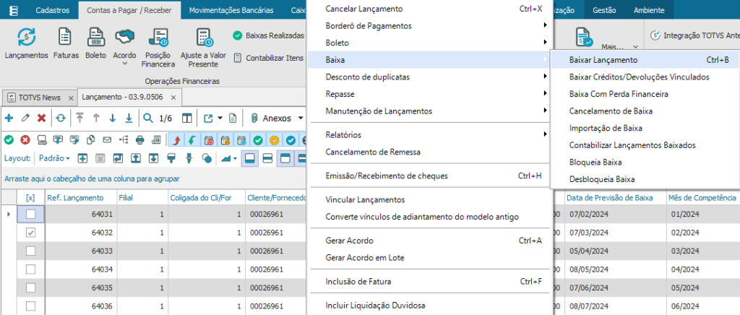Sort by Ref. Lançamento column header
Viewport: 740px width, 315px height.
point(76,197)
